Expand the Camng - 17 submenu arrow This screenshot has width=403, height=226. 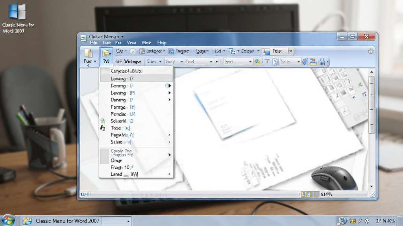169,86
